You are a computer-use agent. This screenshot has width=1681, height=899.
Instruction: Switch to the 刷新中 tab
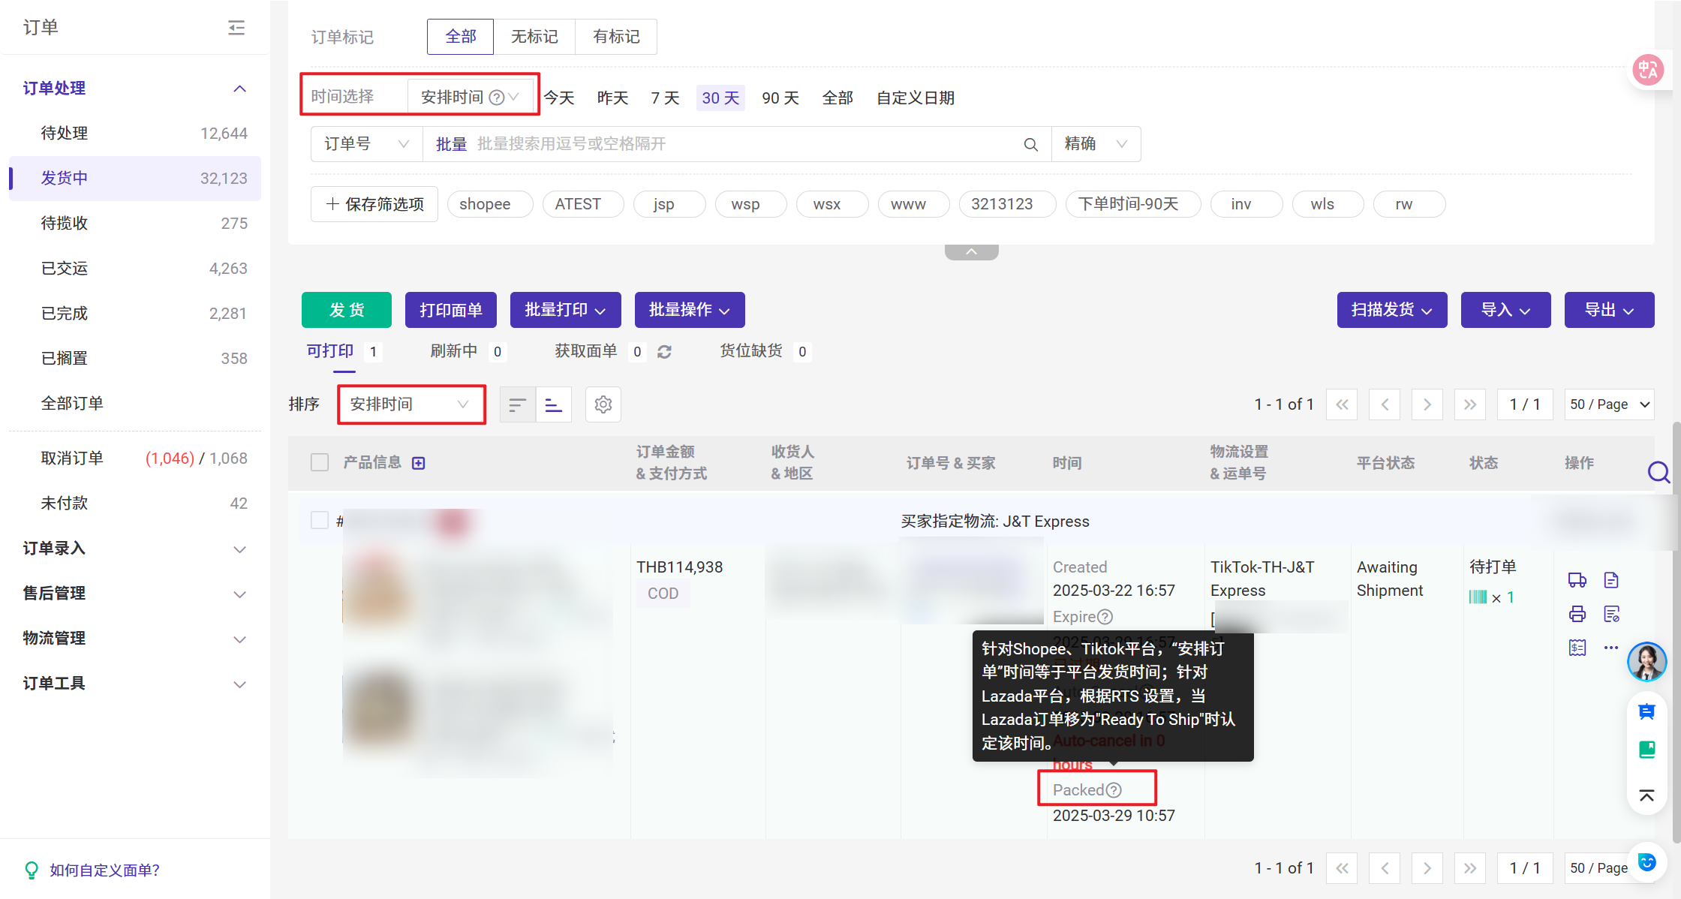click(468, 351)
